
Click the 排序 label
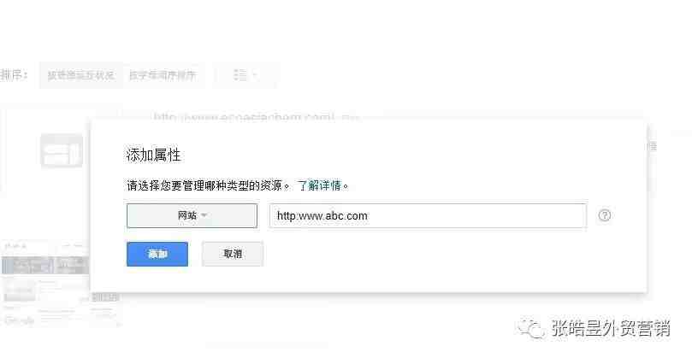tap(14, 74)
